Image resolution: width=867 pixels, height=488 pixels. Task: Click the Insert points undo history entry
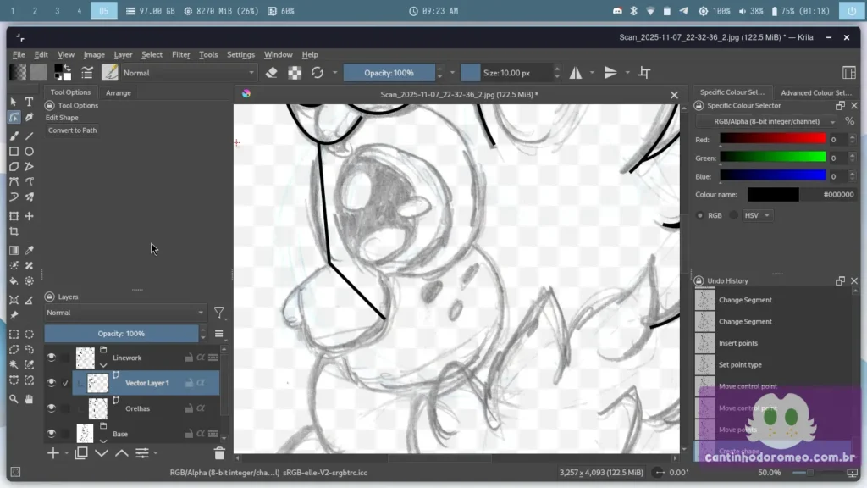737,343
